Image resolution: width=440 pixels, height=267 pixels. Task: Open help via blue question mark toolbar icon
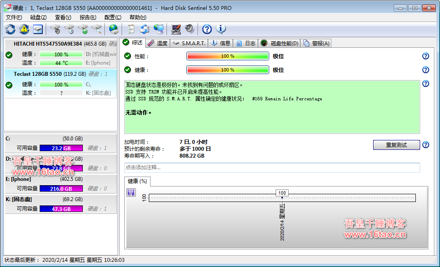tap(207, 29)
